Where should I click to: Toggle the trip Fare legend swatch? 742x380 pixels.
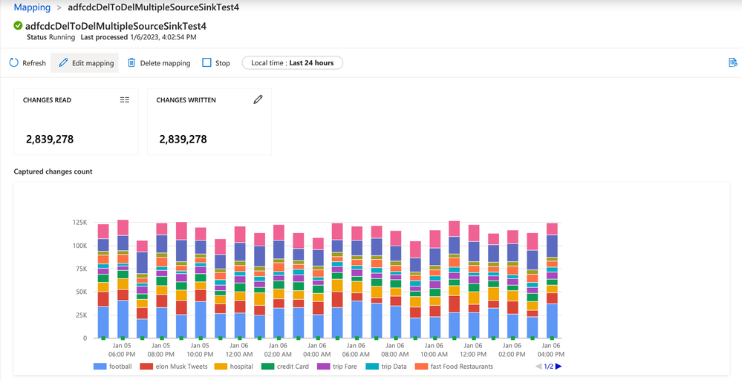(323, 367)
